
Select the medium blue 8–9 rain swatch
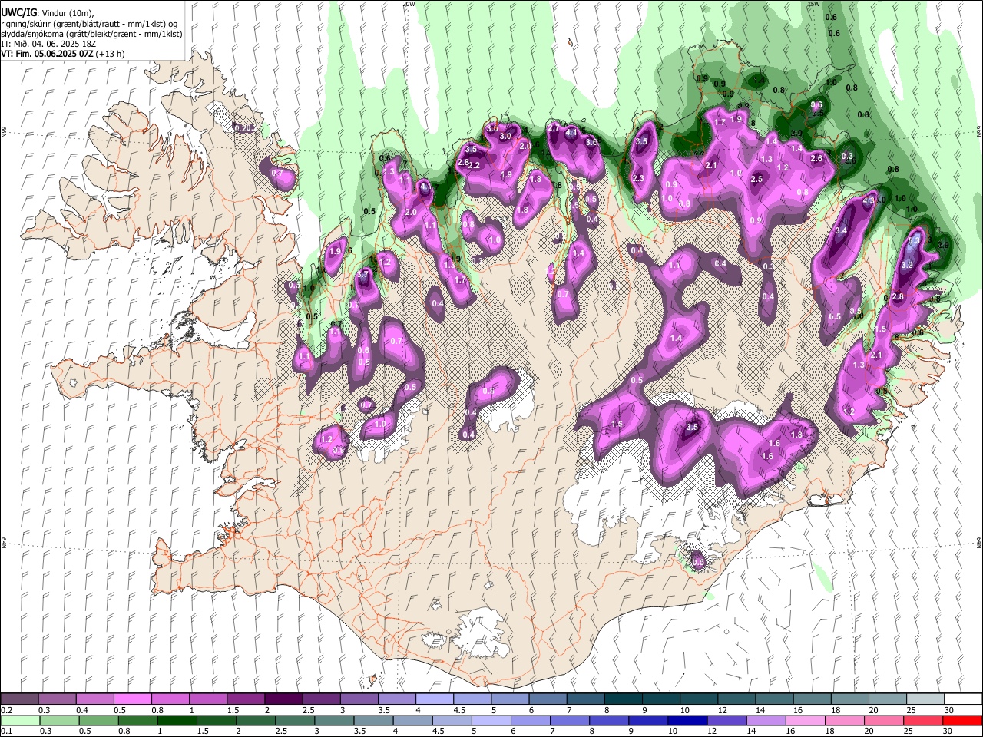coord(609,720)
